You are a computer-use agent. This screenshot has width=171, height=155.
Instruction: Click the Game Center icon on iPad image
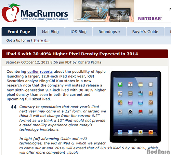(x=120, y=103)
